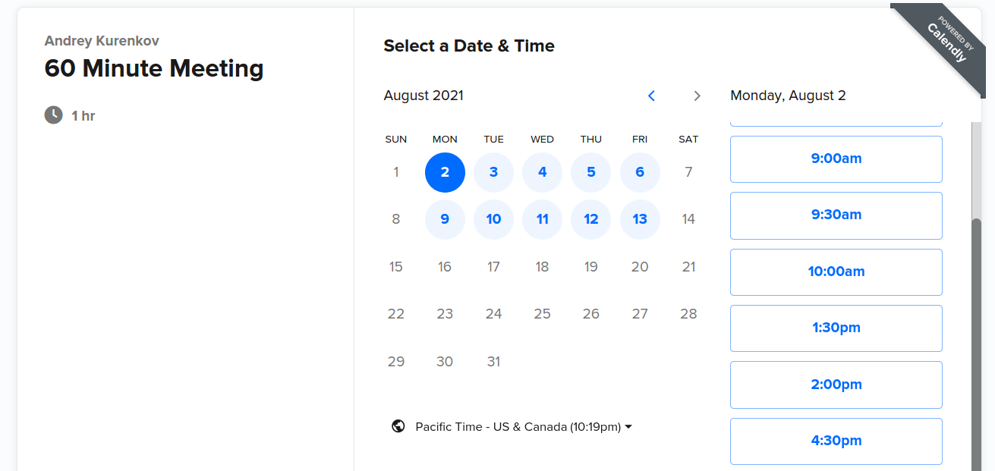Click the globe time zone icon
This screenshot has height=471, width=995.
(398, 426)
